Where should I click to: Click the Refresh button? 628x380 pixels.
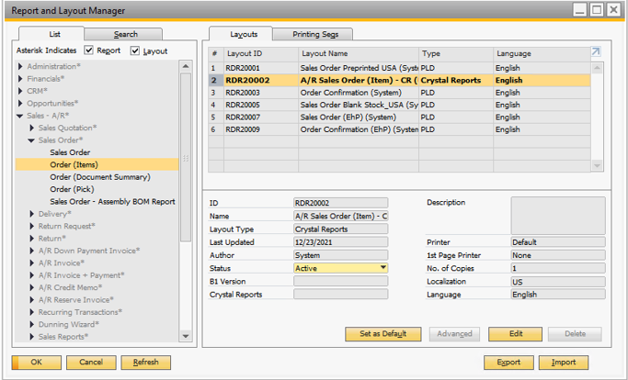pos(146,363)
